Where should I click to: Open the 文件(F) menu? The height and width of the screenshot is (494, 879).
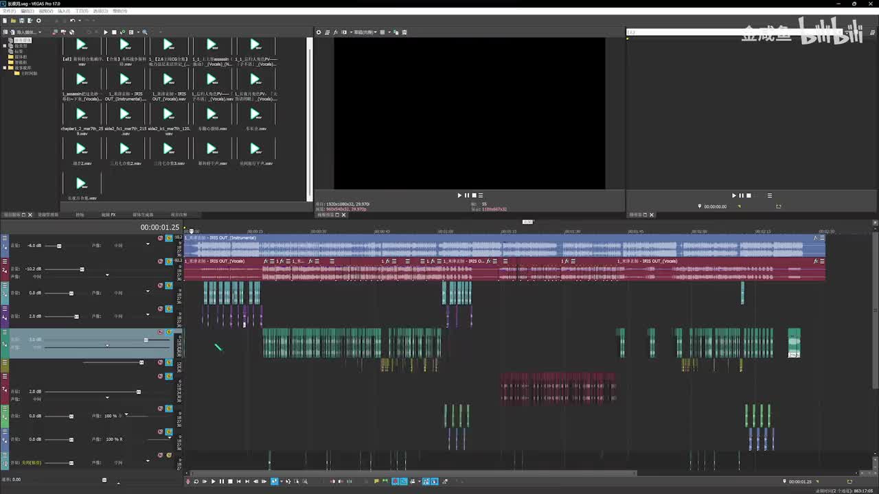click(9, 11)
